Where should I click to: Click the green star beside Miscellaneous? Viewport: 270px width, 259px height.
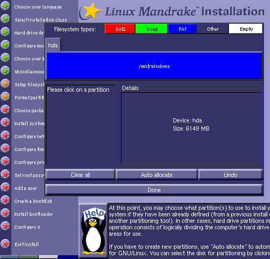(5, 71)
